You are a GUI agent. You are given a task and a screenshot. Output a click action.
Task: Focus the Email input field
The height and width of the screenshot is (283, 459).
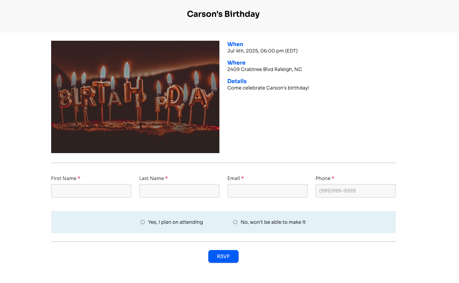268,191
